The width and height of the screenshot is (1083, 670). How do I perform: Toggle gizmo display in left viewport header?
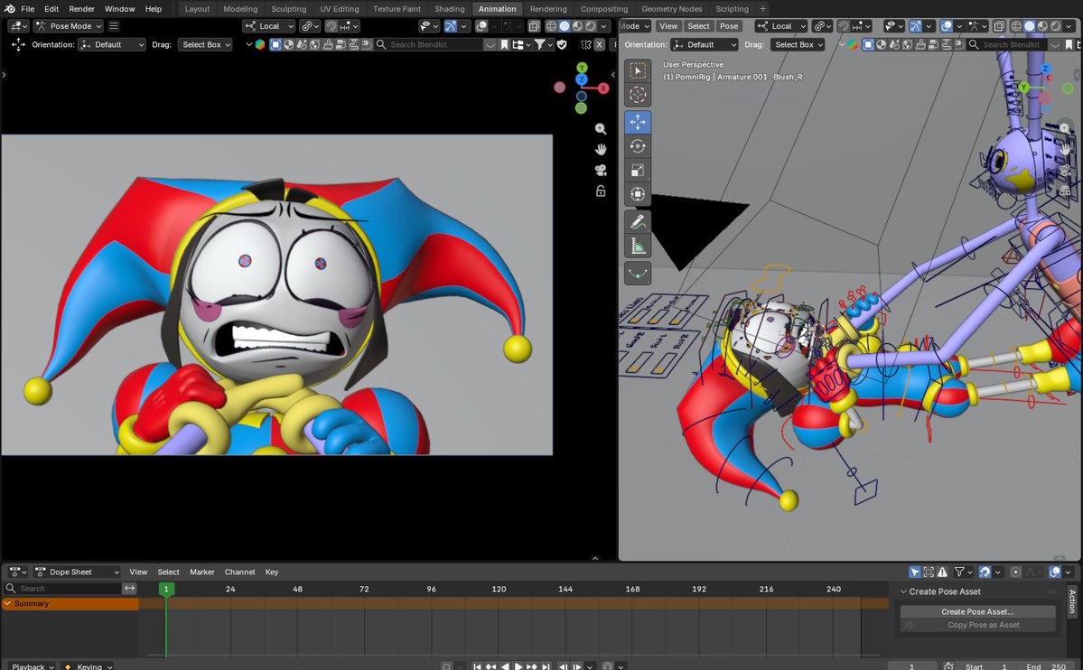450,25
